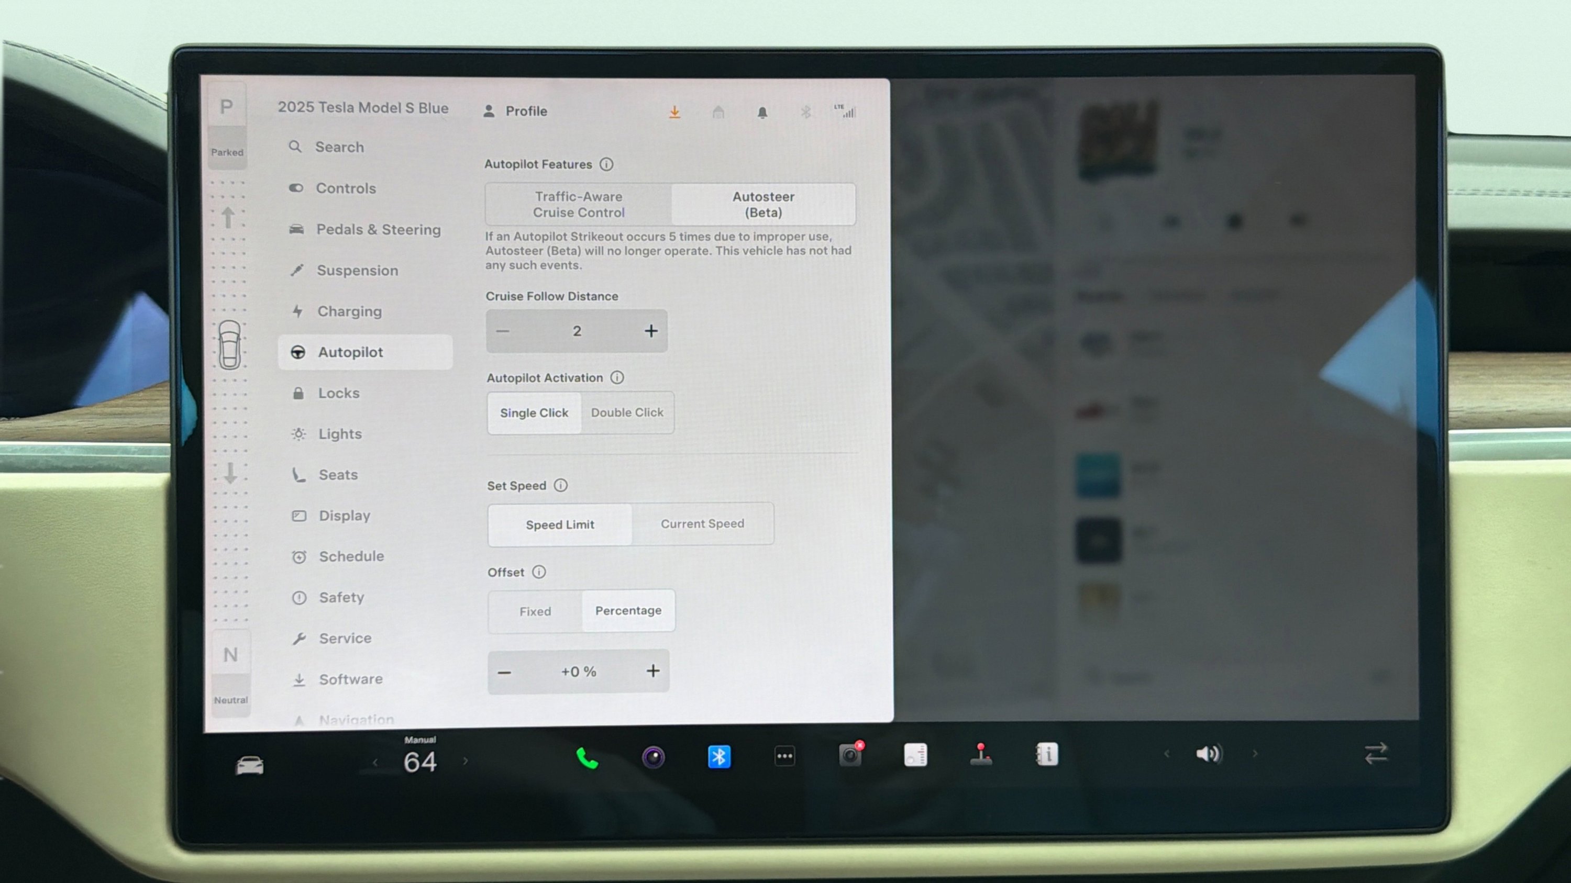Open the camera app in dock

[x=653, y=757]
